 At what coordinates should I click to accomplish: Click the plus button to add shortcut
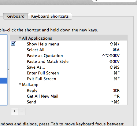click(x=15, y=111)
